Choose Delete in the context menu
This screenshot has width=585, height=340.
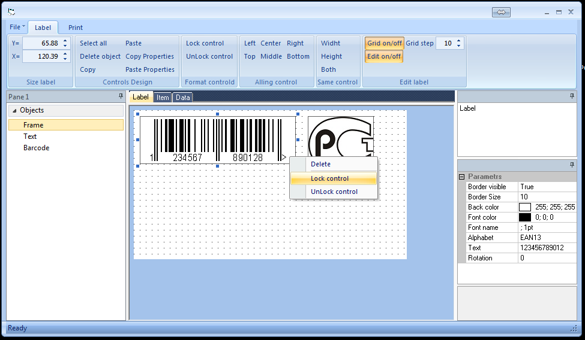[334, 164]
